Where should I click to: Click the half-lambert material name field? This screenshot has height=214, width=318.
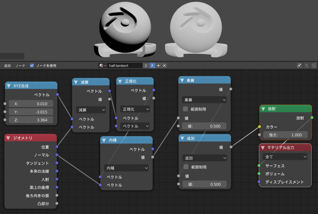[x=125, y=66]
